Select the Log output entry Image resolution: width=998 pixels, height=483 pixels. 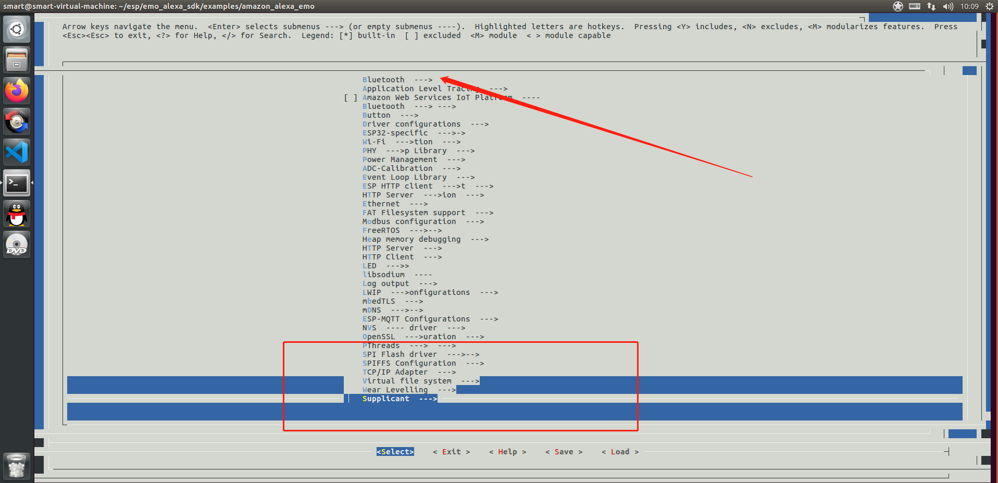coord(400,283)
